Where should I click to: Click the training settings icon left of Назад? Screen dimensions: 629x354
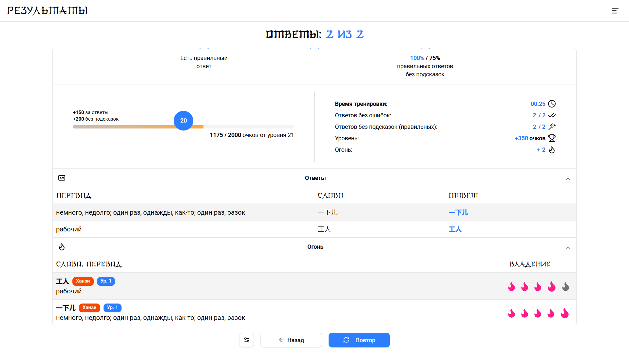(246, 340)
